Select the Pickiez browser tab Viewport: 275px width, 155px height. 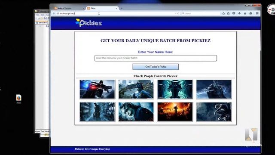pos(103,8)
